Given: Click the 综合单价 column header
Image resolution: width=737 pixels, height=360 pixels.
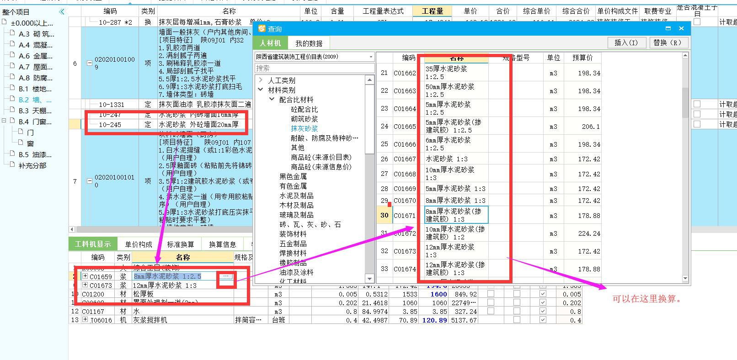Looking at the screenshot, I should point(536,11).
